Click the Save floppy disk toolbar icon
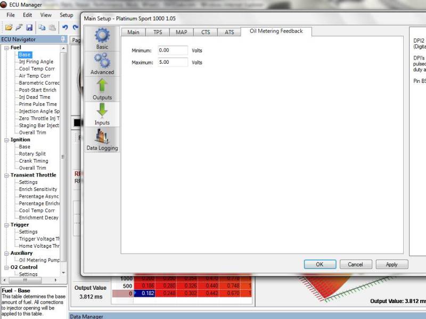The image size is (426, 319). pyautogui.click(x=29, y=28)
